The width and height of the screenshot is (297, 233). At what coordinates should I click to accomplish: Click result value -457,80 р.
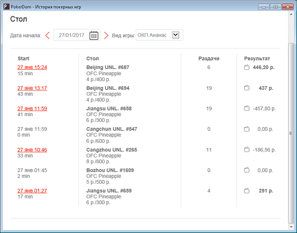coord(264,108)
